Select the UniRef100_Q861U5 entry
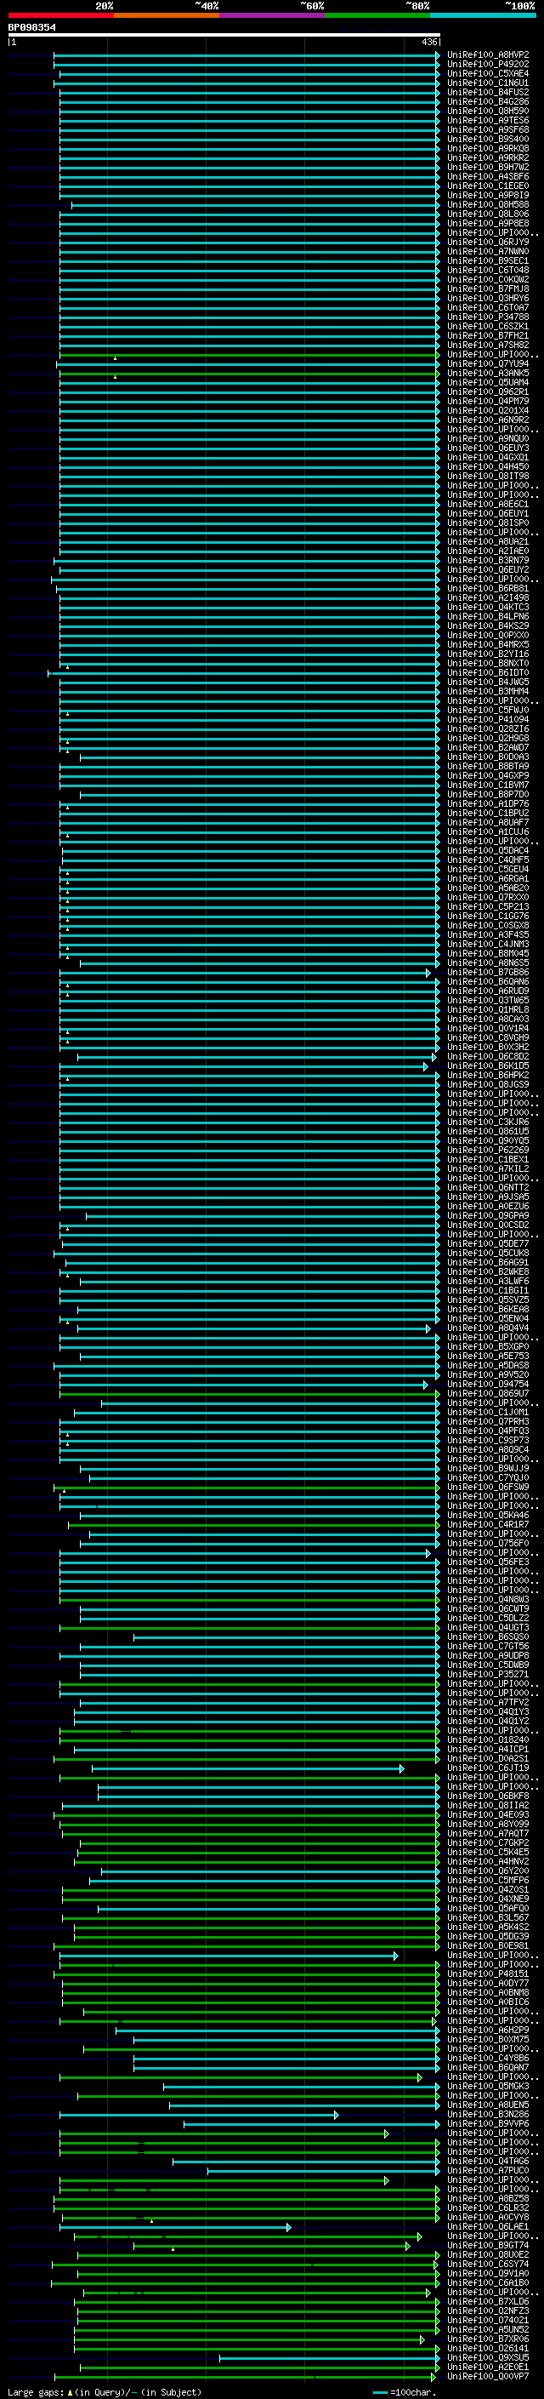 pos(487,1132)
